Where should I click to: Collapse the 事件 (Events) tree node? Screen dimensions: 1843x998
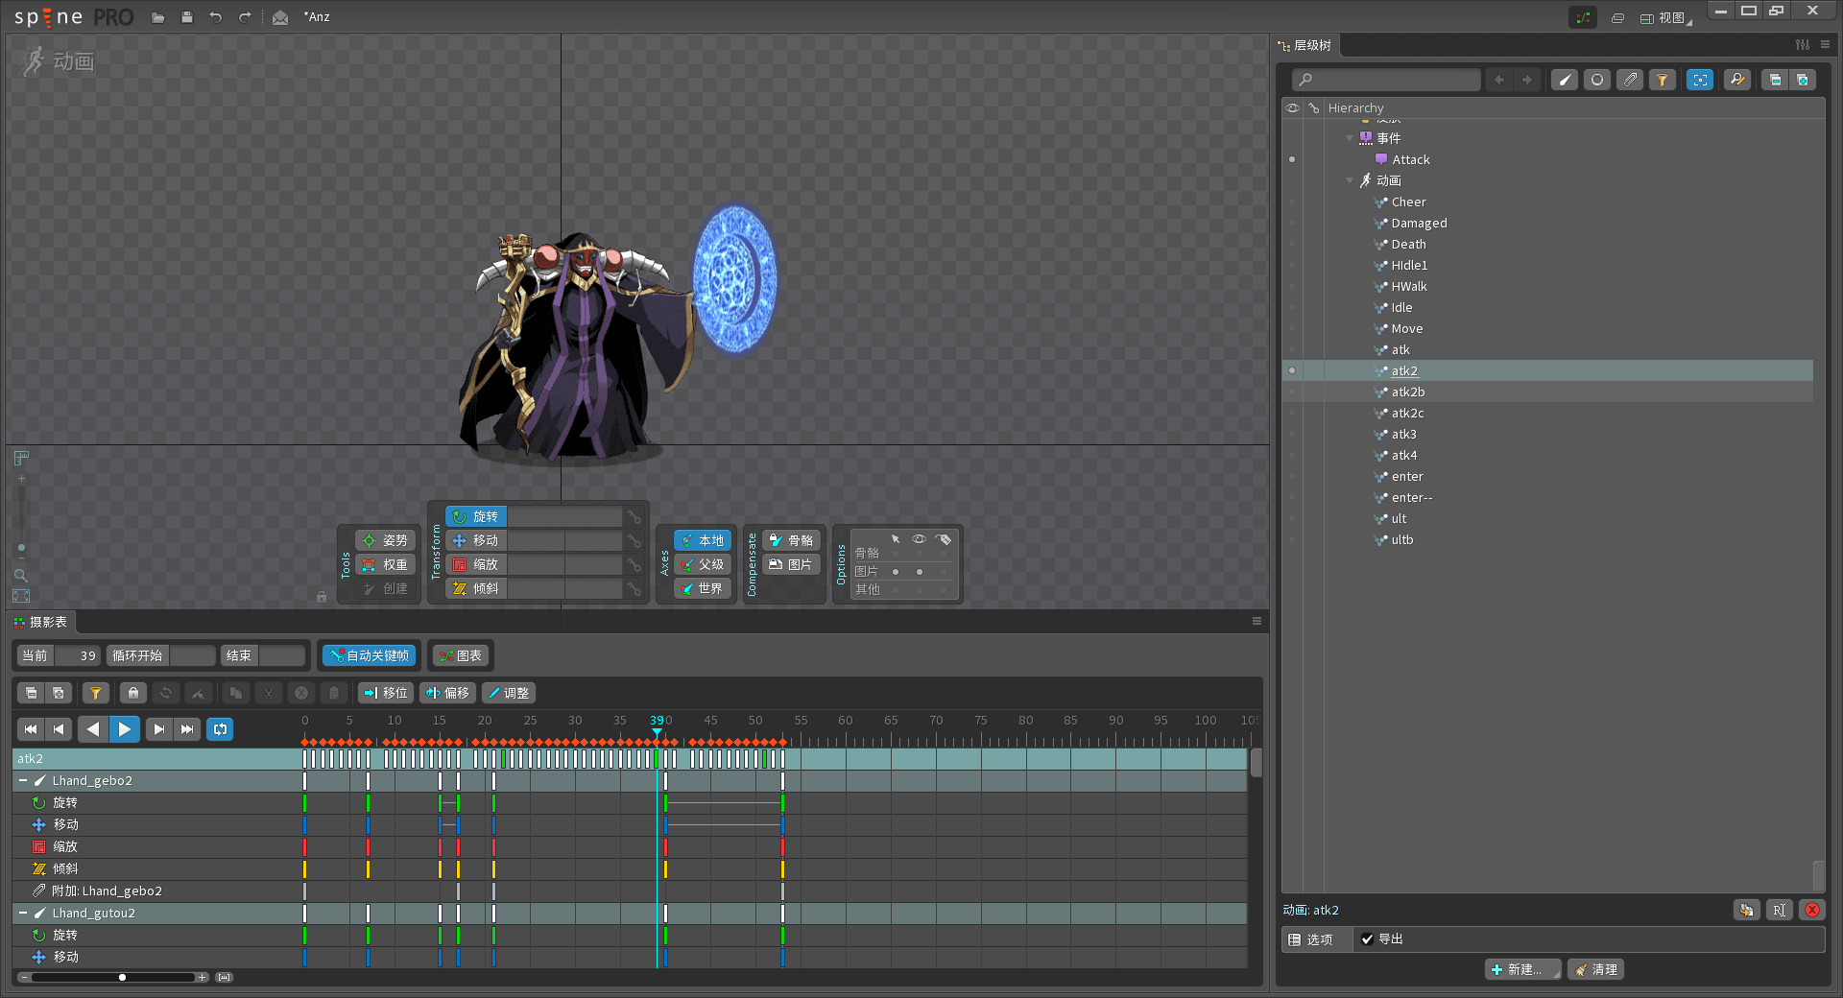click(x=1350, y=138)
